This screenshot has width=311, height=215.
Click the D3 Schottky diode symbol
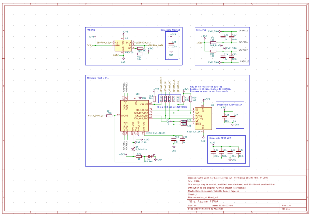pyautogui.click(x=133, y=149)
